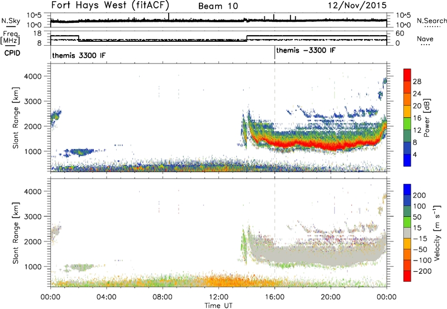Click the '60' Nave axis value
This screenshot has height=309, width=447.
pos(400,33)
